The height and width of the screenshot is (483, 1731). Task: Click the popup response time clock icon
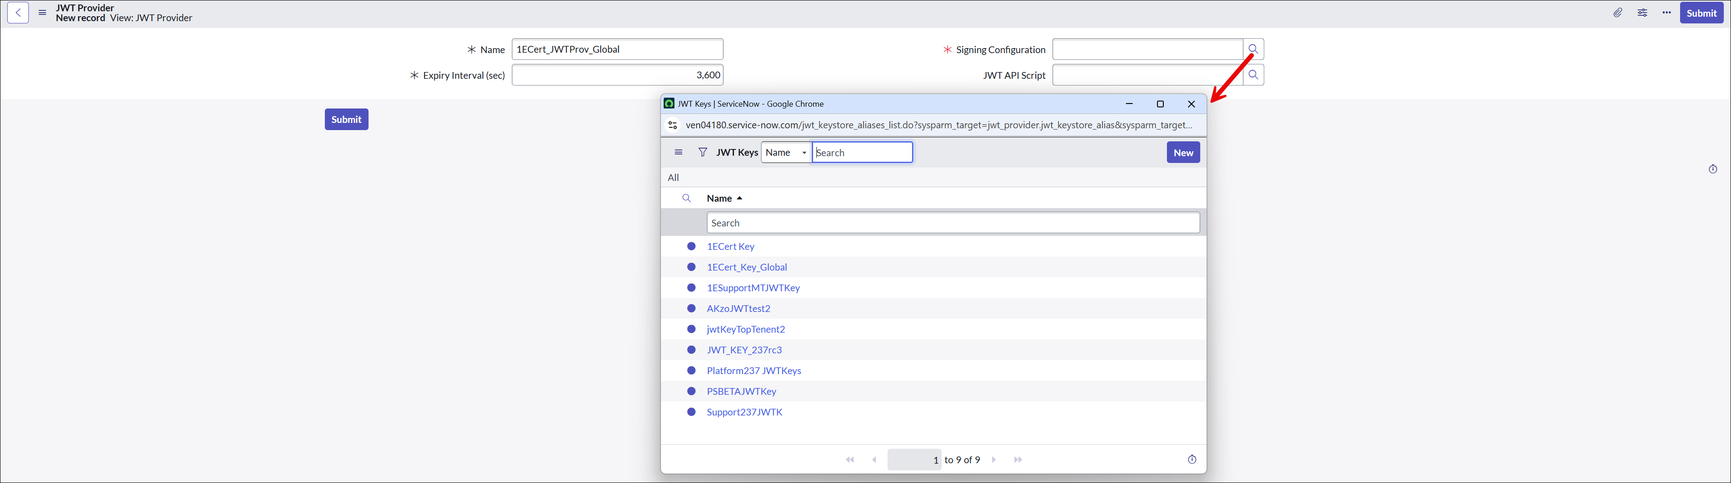(1191, 460)
